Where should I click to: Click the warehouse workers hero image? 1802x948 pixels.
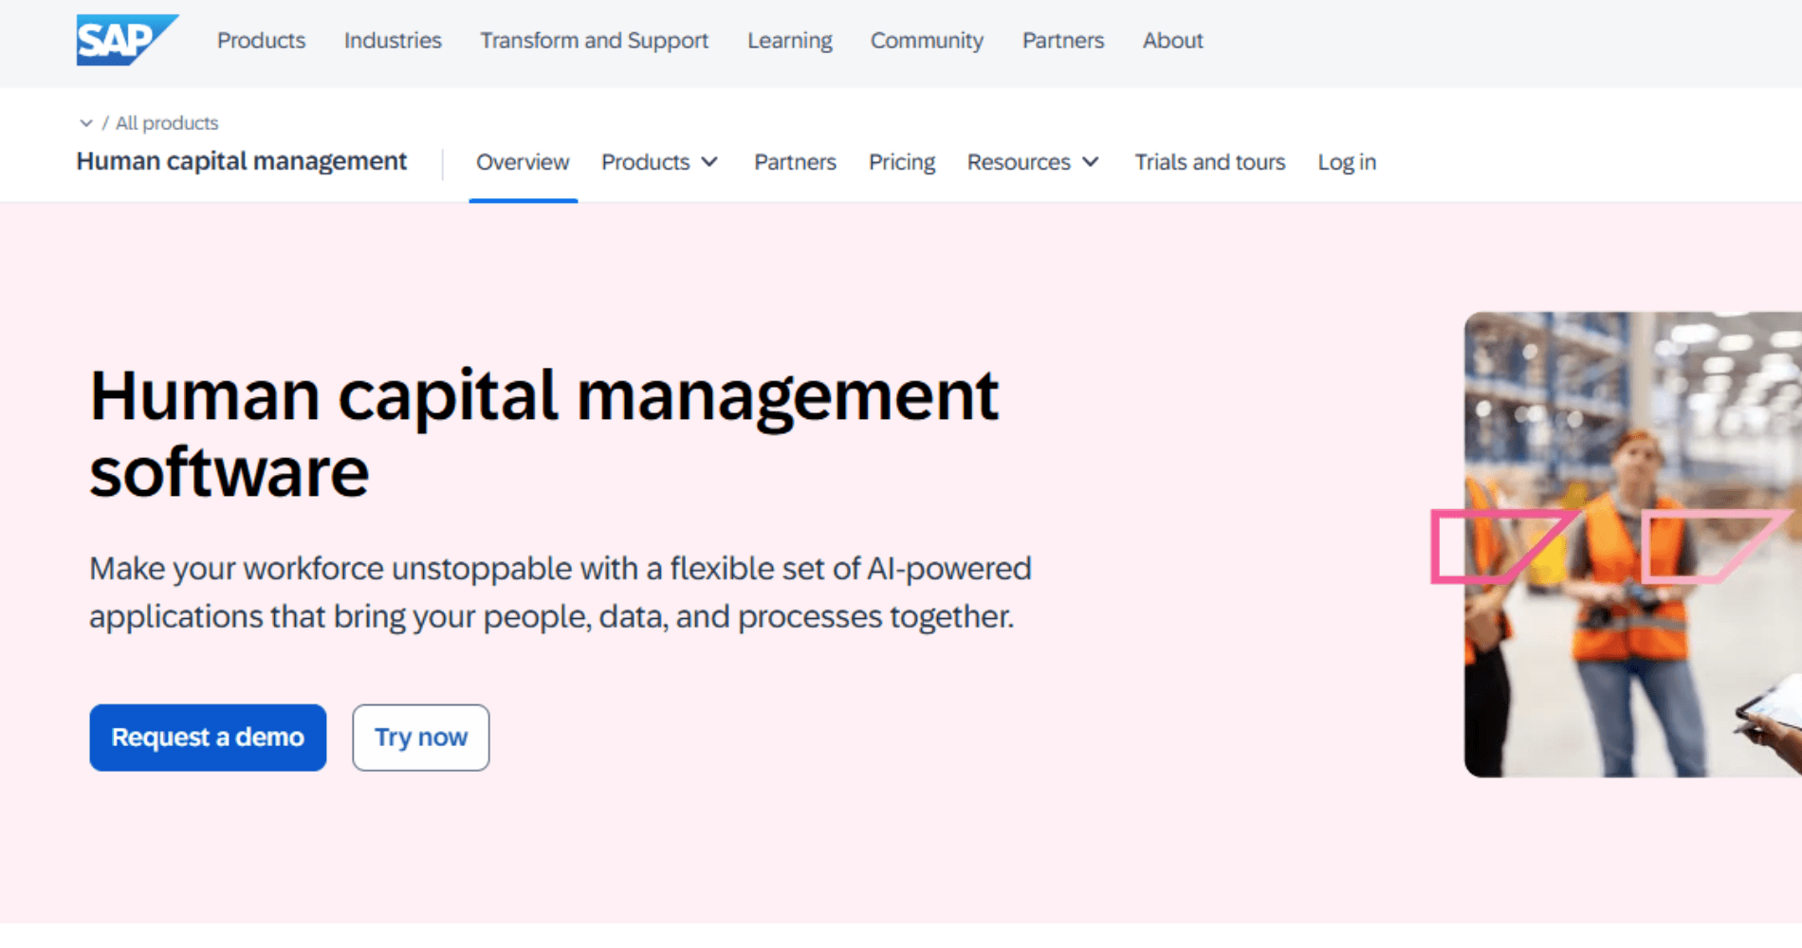[1632, 544]
